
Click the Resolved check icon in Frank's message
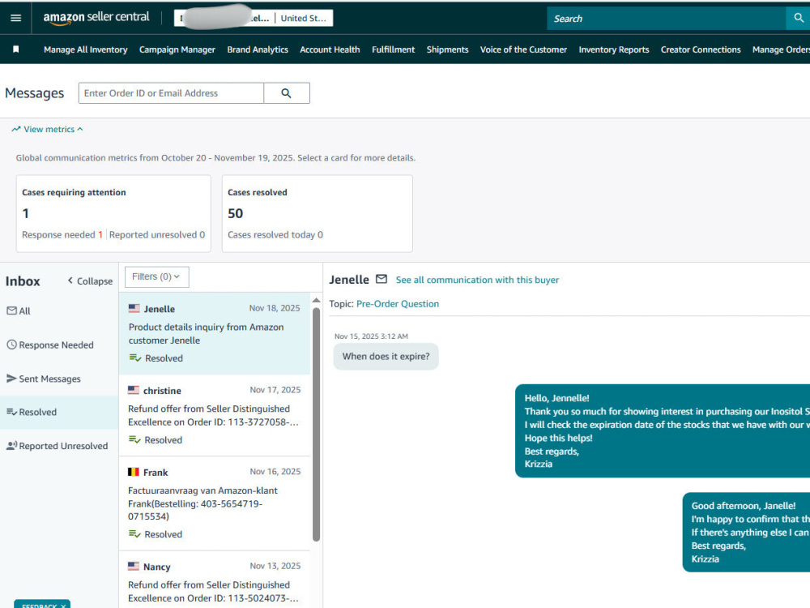134,533
